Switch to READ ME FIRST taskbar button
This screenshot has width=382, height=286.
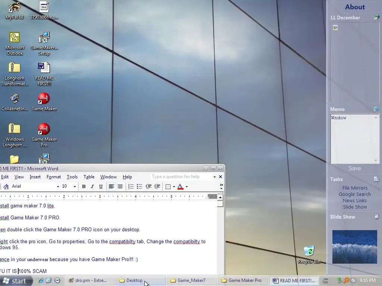(294, 280)
